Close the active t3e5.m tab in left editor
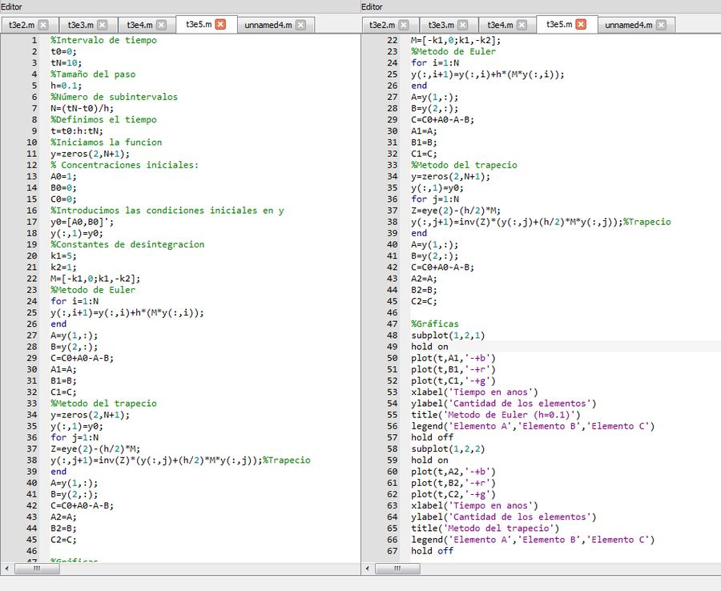The width and height of the screenshot is (721, 591). [x=220, y=24]
